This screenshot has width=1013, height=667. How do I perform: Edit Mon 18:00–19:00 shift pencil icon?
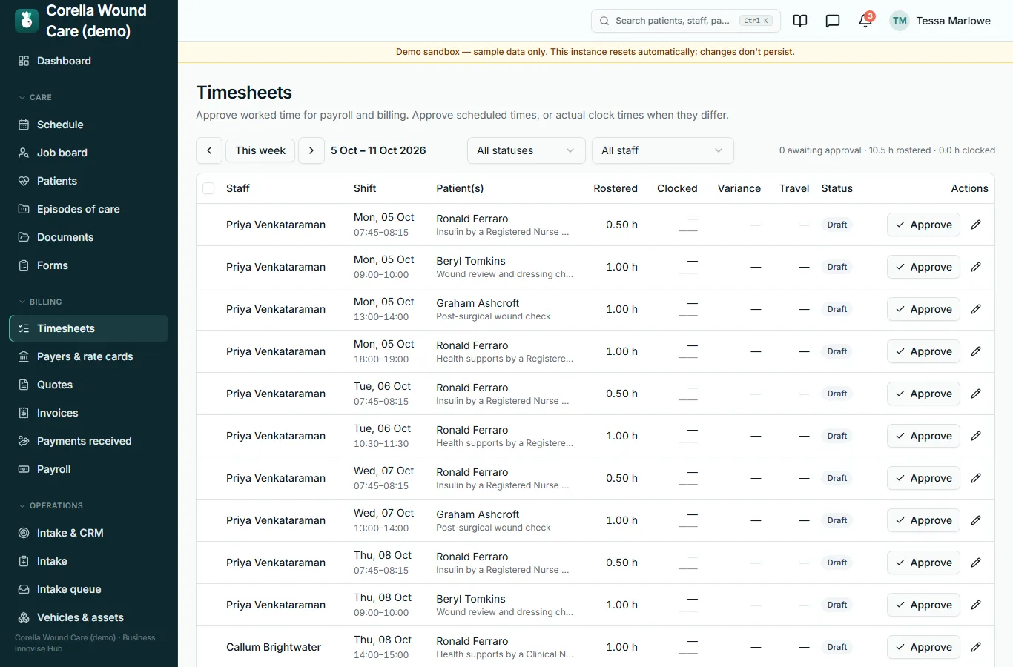coord(976,351)
